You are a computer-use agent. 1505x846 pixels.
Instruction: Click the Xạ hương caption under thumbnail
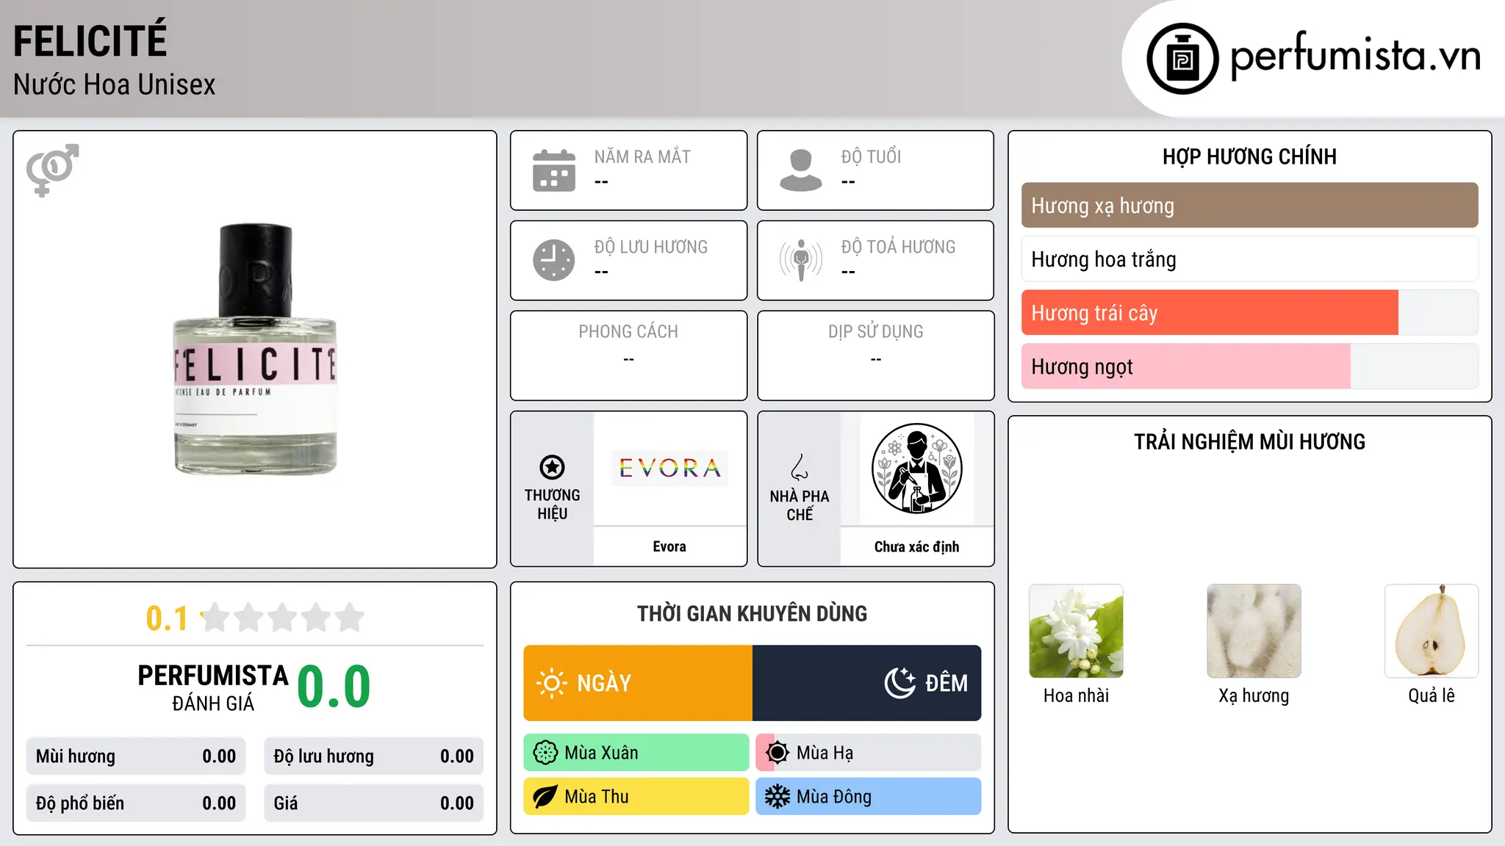pos(1254,695)
